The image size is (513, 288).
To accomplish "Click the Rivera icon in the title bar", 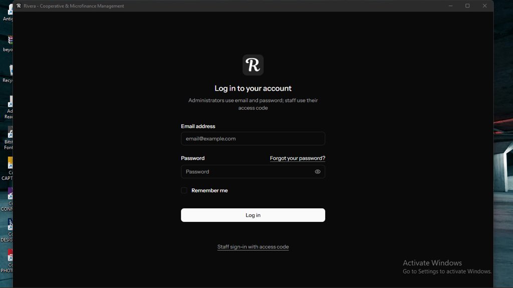I will click(19, 6).
